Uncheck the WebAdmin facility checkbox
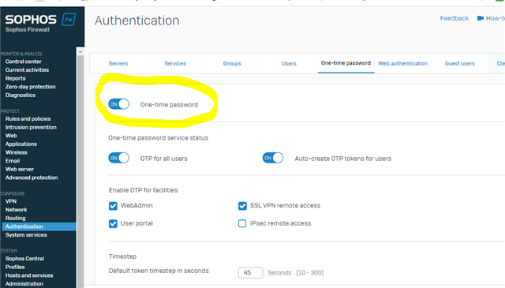The width and height of the screenshot is (505, 288). pos(113,206)
